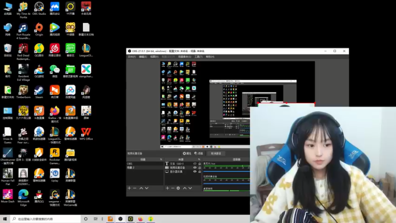Open the Red Dead Redemption desktop shortcut
396x223 pixels.
click(23, 52)
